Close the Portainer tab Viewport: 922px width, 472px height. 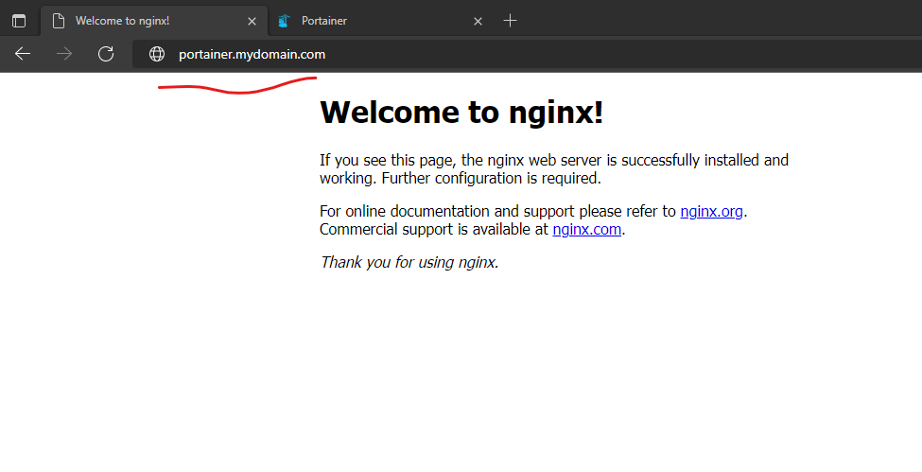pyautogui.click(x=478, y=21)
